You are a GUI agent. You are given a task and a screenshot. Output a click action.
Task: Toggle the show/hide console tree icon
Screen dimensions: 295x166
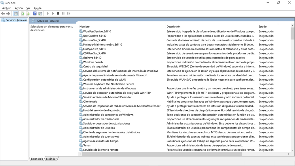click(16, 14)
